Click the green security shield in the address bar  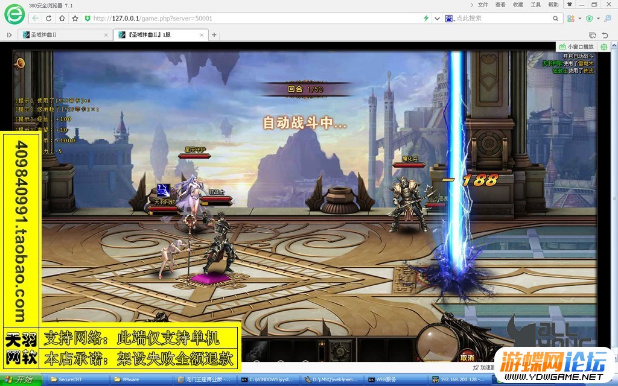(88, 19)
